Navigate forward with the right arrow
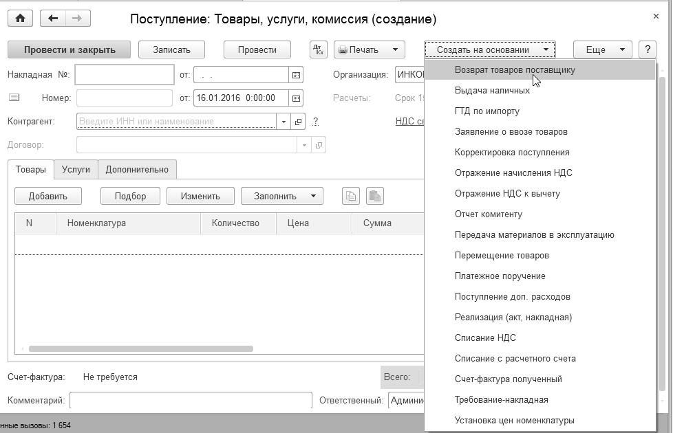The height and width of the screenshot is (433, 673). click(77, 19)
